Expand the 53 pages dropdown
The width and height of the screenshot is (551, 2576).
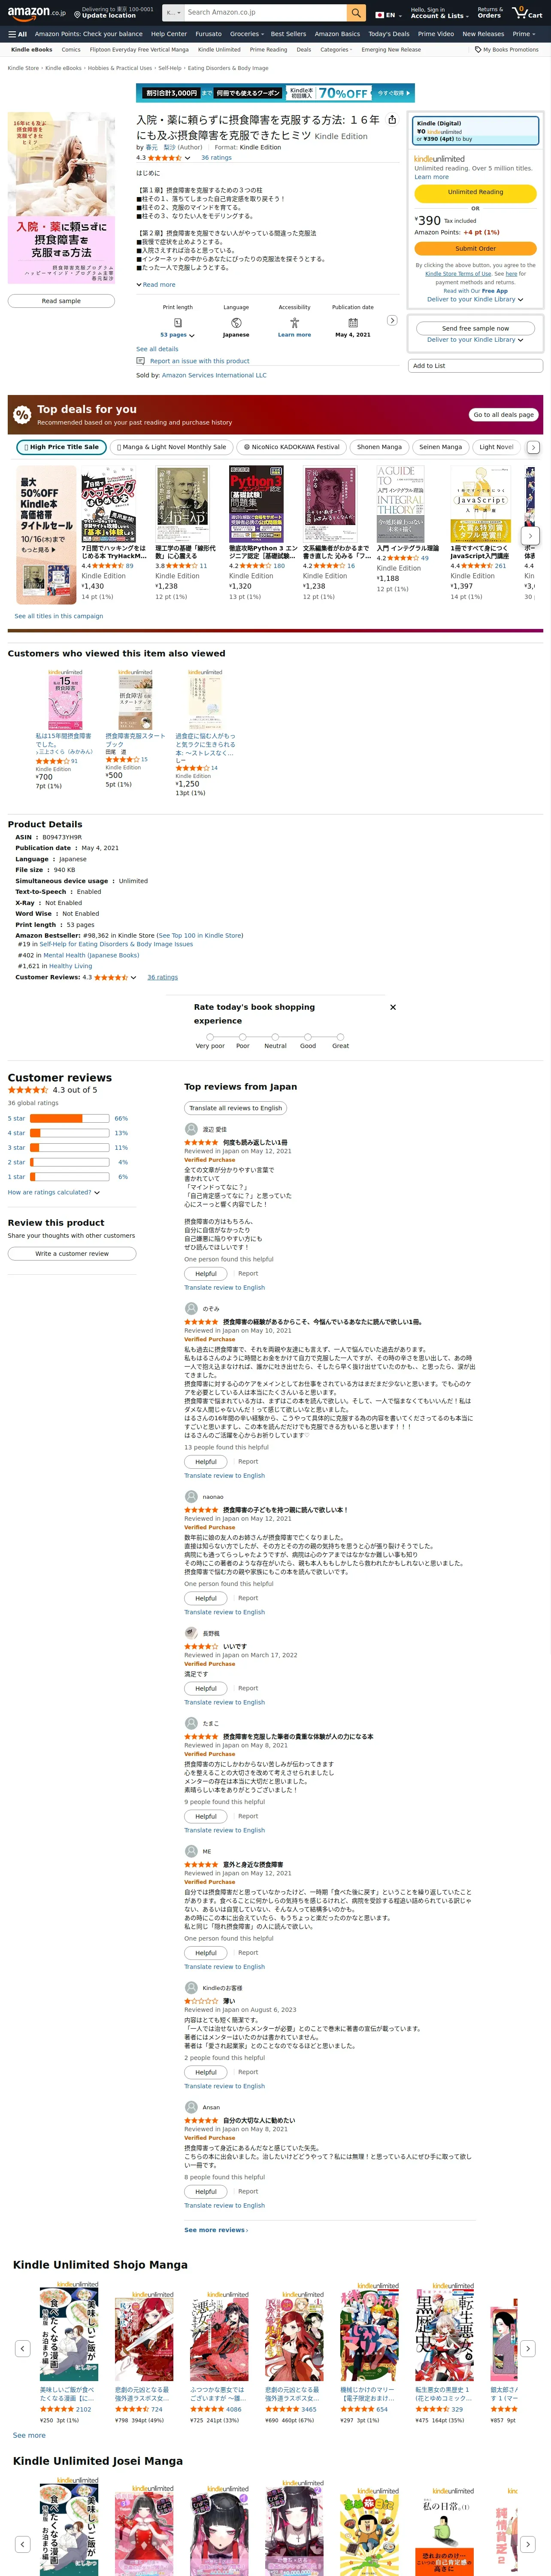(178, 335)
